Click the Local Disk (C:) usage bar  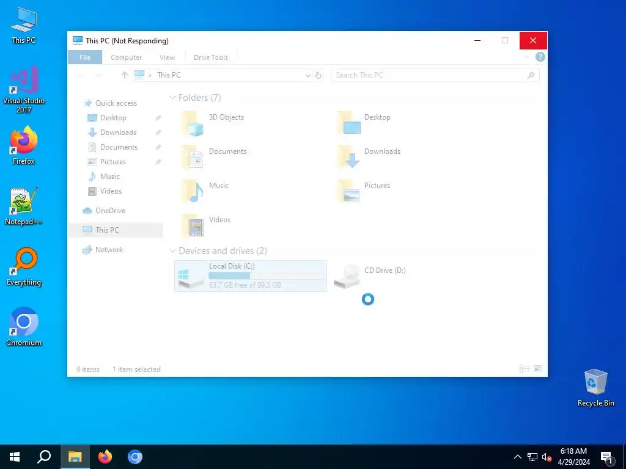[267, 275]
